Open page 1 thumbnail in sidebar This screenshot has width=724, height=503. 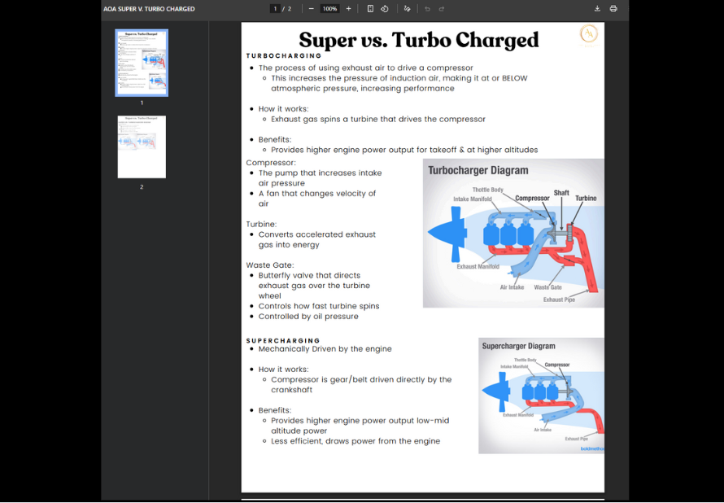click(142, 63)
